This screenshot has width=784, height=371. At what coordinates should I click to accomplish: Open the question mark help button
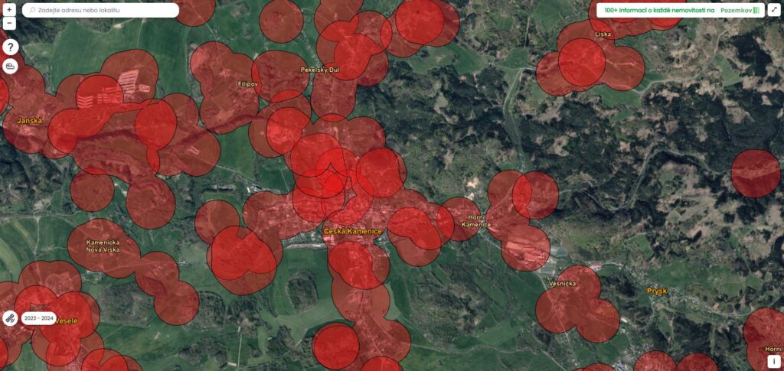point(11,47)
